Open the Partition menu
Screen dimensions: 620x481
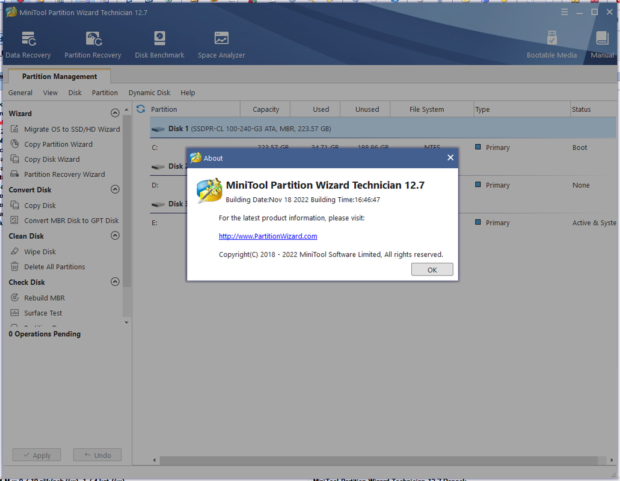[x=105, y=93]
